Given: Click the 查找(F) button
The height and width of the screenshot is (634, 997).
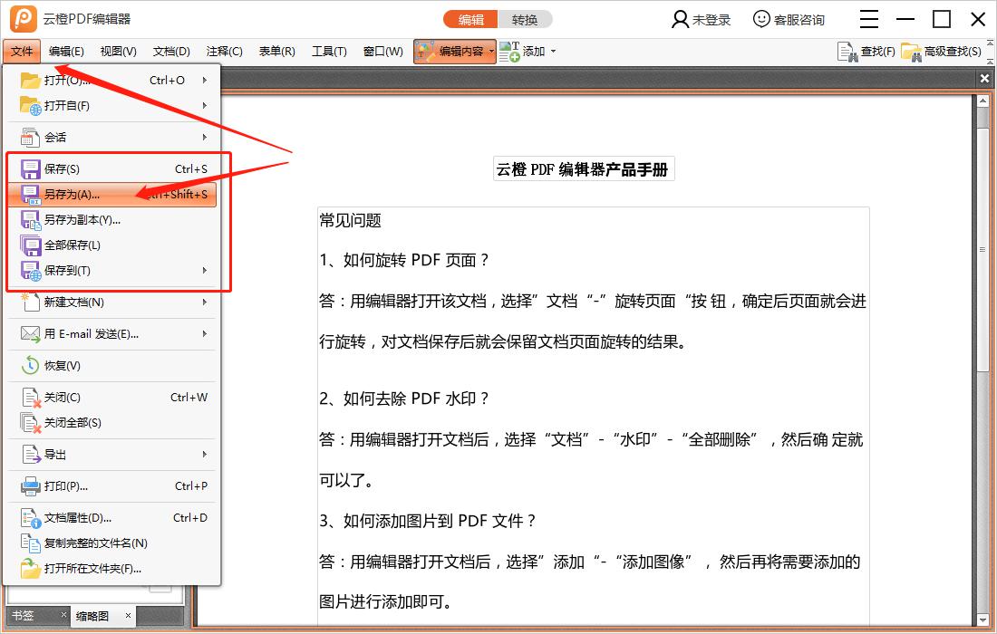Looking at the screenshot, I should tap(866, 52).
